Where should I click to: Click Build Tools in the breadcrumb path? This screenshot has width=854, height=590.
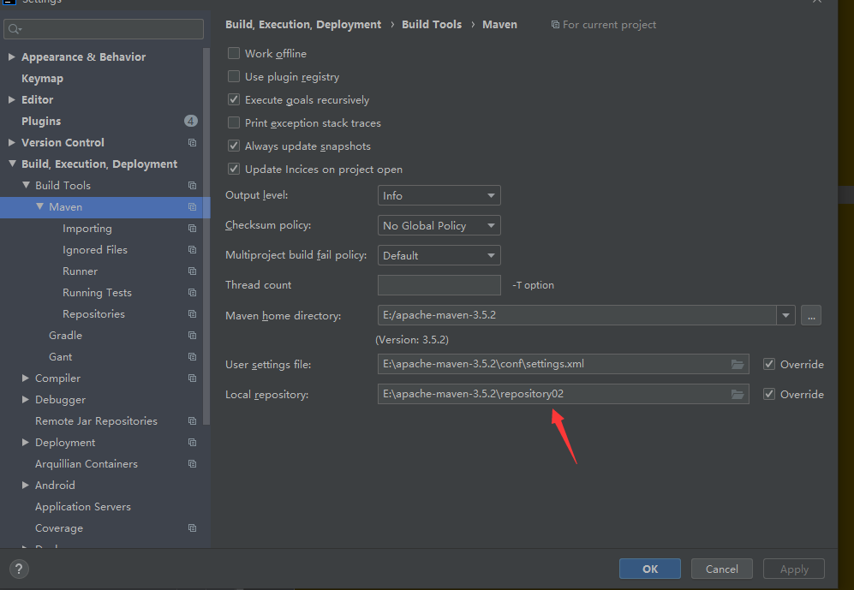pos(432,24)
